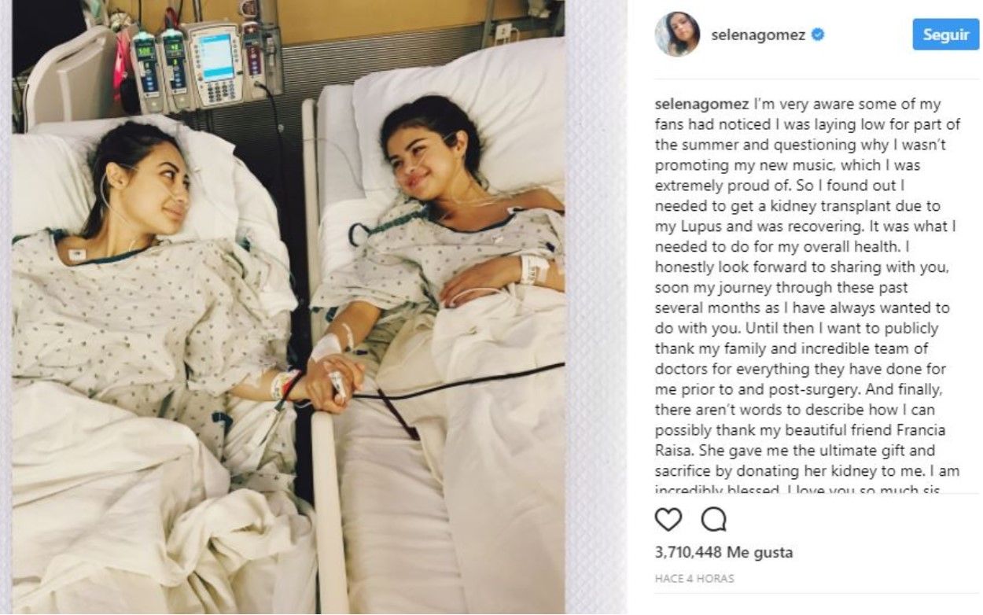Open the HACE 4 HORAS timestamp

coord(694,578)
